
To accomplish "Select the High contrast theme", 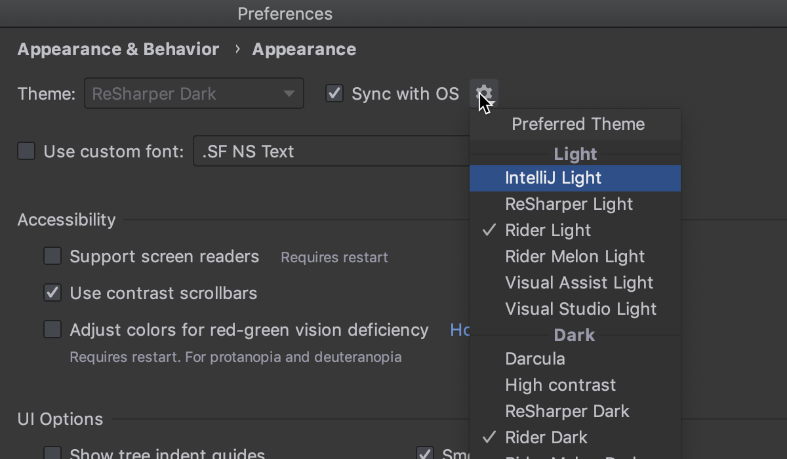I will click(575, 385).
